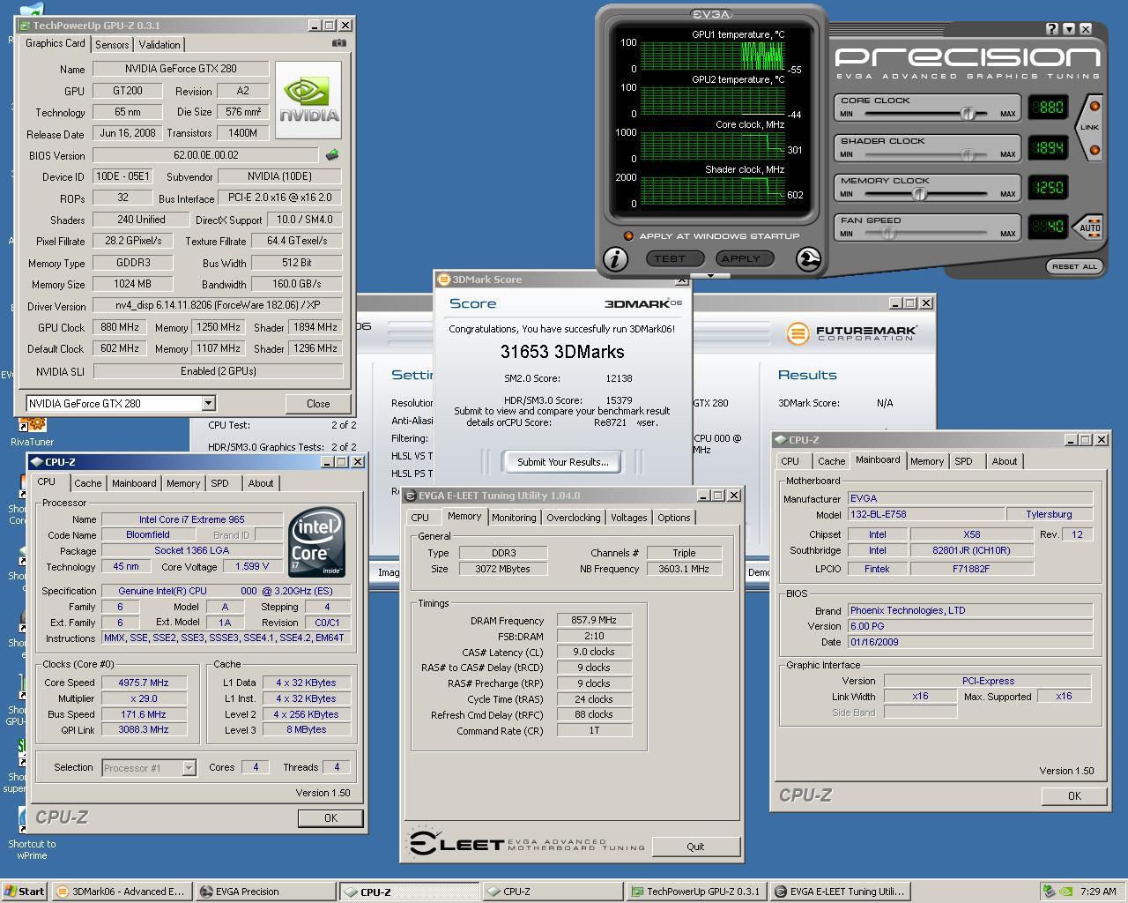This screenshot has height=903, width=1128.
Task: Switch to E-LEET Tuning Utility taskbar button
Action: tap(840, 892)
